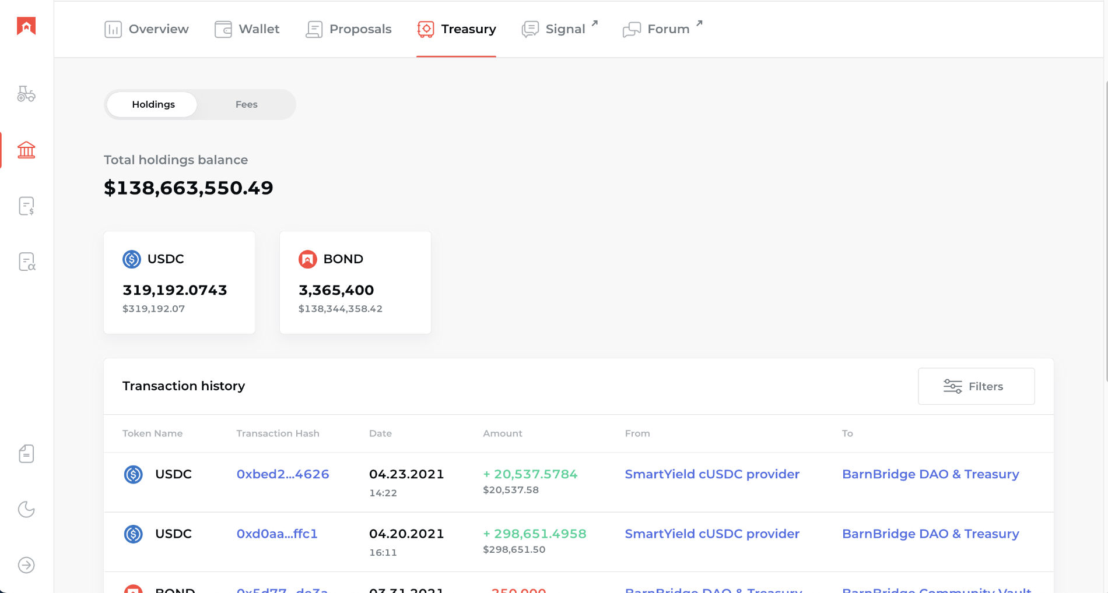Click the date 04.23.2021

406,474
